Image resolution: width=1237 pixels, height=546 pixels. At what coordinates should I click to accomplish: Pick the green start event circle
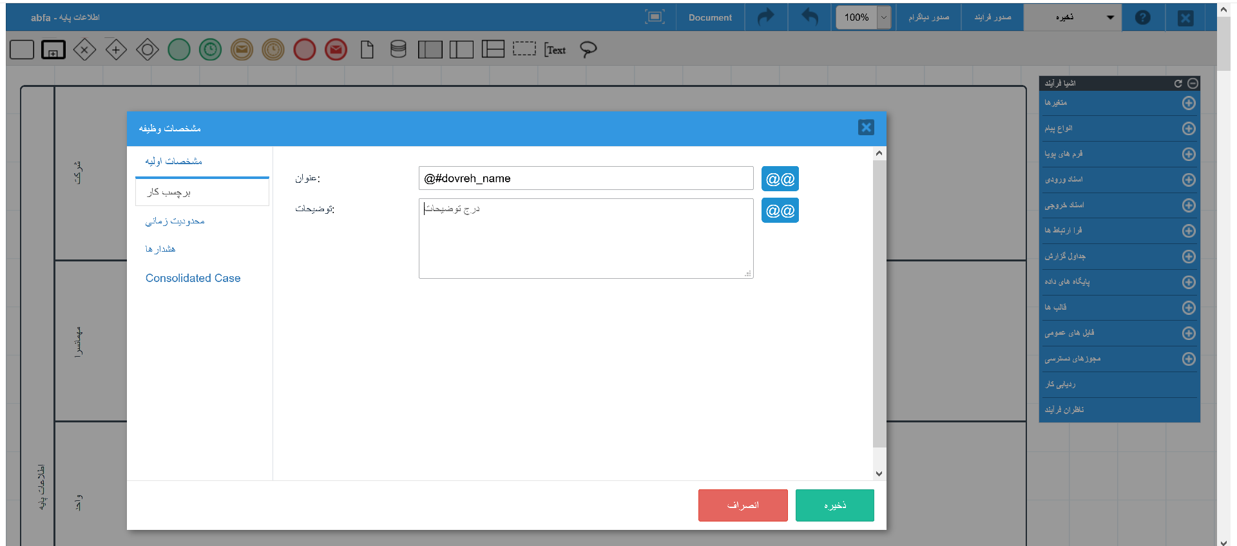tap(179, 50)
